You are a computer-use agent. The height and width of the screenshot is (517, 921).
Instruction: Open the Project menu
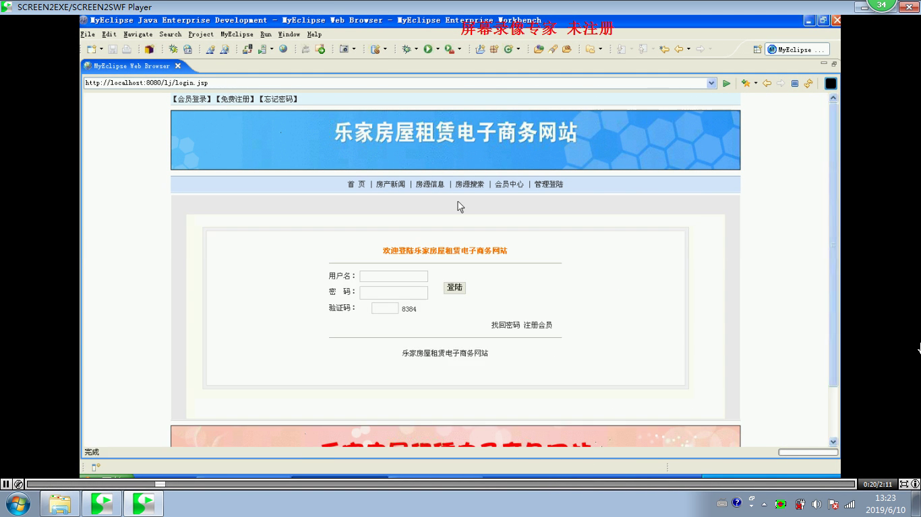[201, 34]
